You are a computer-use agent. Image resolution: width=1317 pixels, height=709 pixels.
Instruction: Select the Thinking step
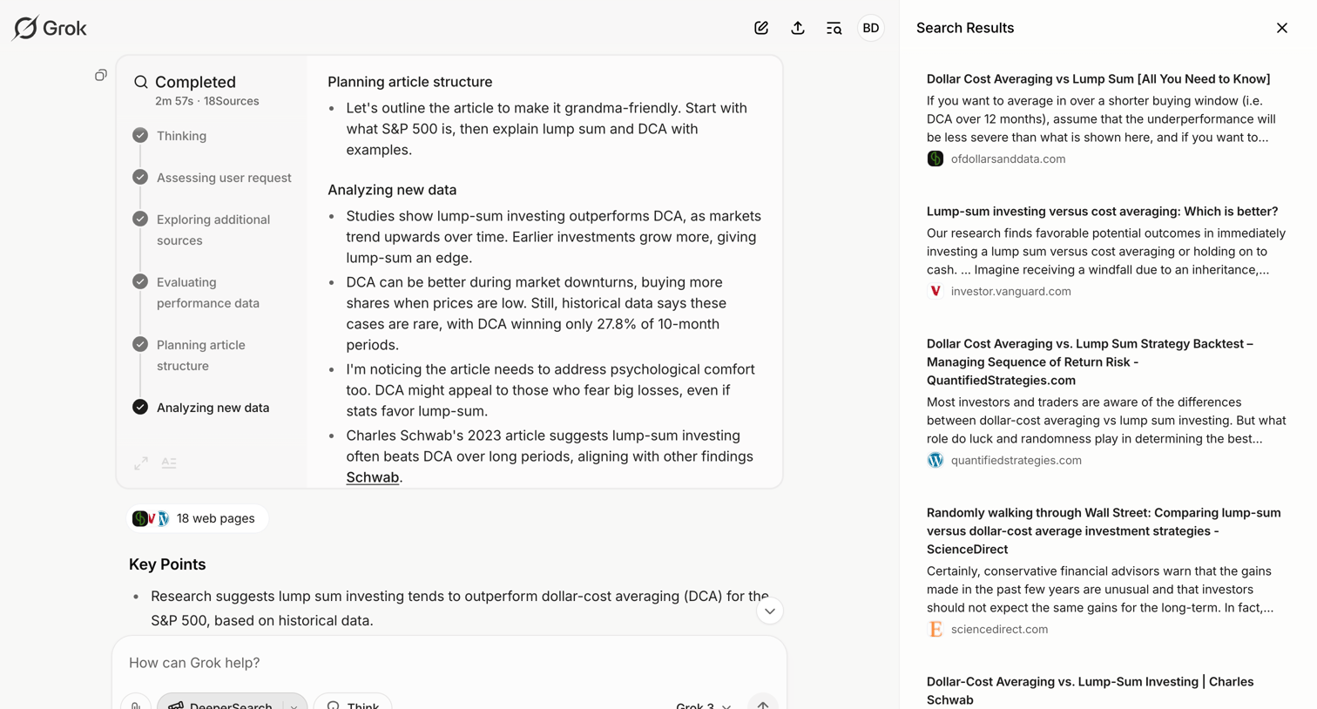tap(181, 136)
